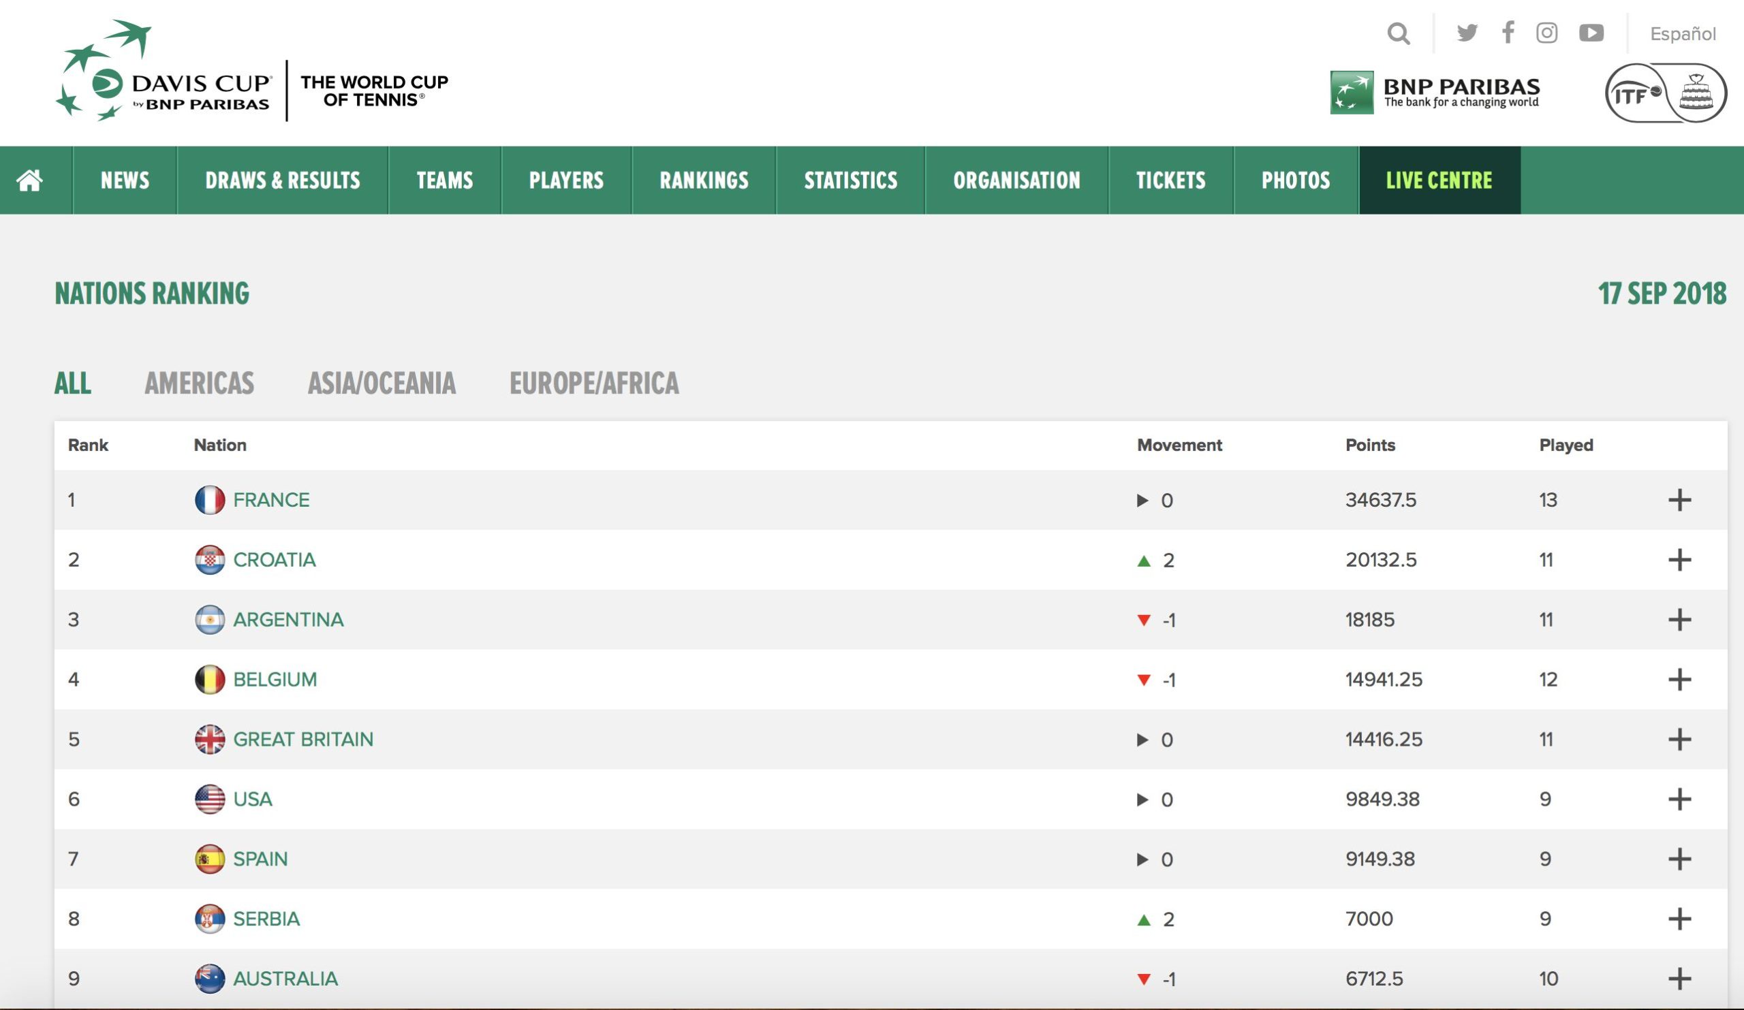This screenshot has width=1744, height=1010.
Task: Open the Twitter icon link
Action: [x=1466, y=33]
